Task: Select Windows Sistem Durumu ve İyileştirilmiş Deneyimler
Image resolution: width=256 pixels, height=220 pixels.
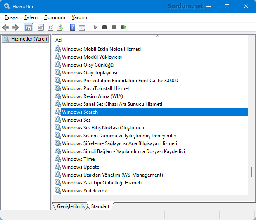Action: point(119,136)
